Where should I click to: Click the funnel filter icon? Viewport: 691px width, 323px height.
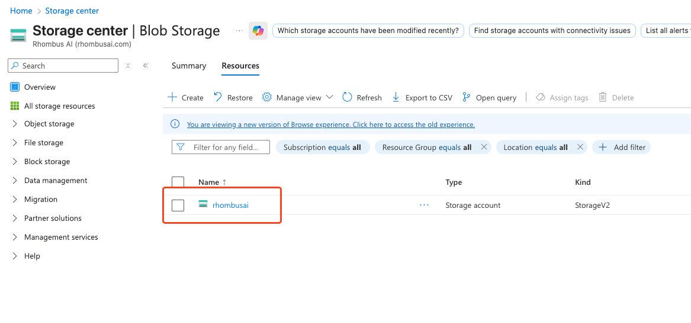click(x=180, y=147)
